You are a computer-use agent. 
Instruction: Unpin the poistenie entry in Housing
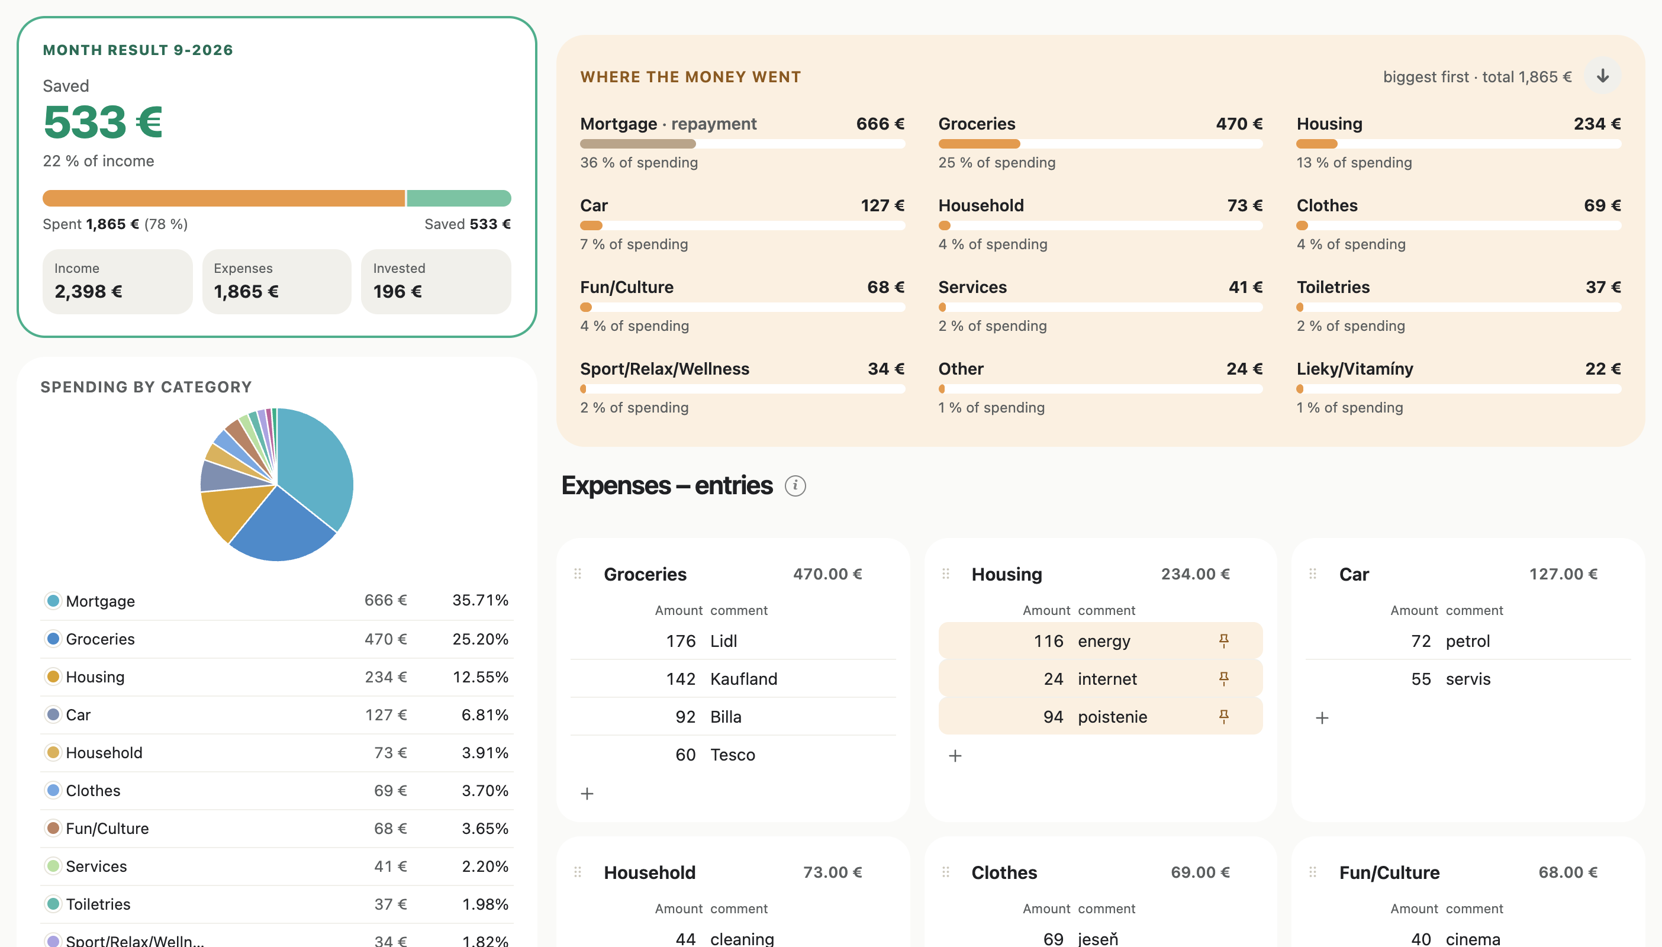1224,717
